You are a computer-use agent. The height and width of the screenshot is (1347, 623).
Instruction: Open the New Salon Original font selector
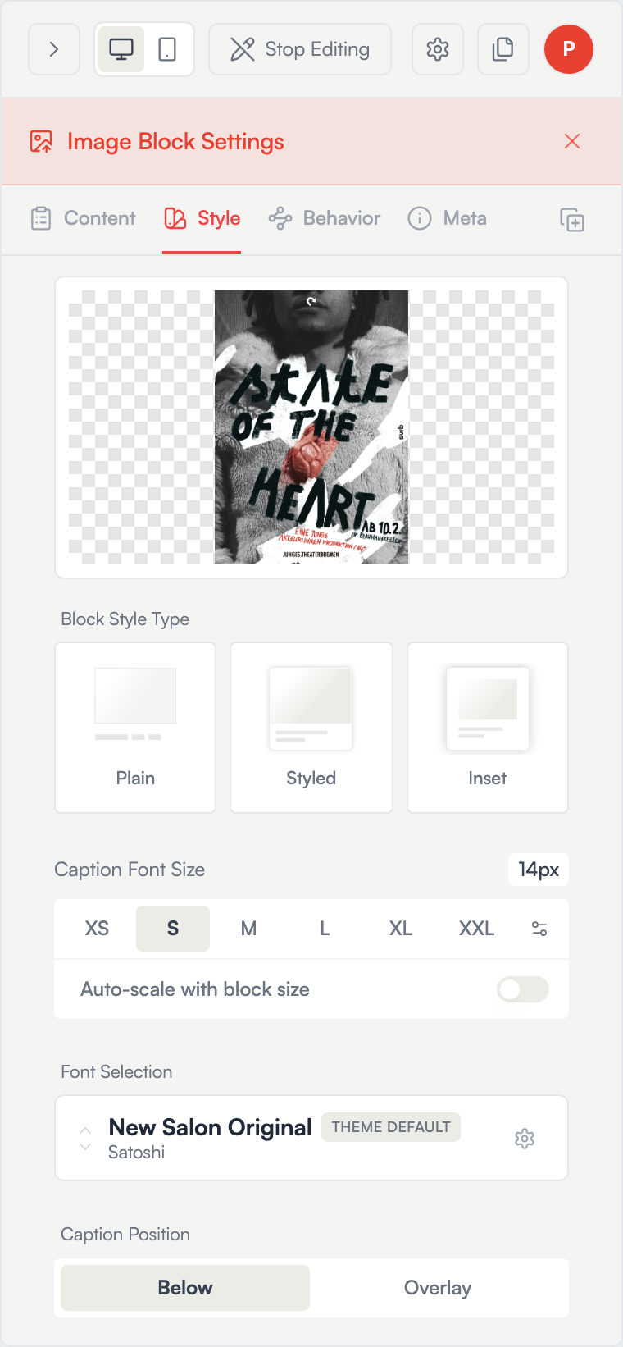[311, 1138]
